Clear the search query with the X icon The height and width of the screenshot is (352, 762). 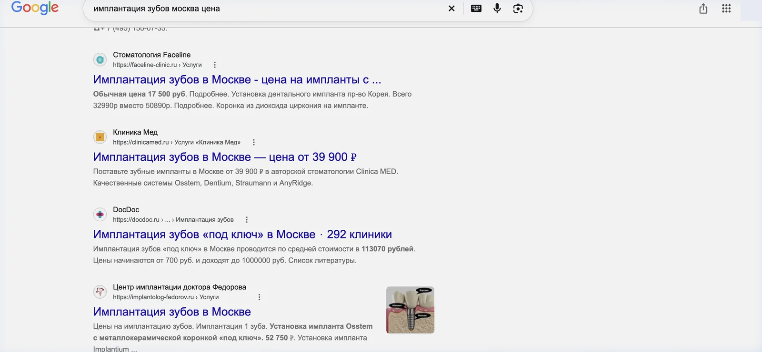tap(451, 9)
